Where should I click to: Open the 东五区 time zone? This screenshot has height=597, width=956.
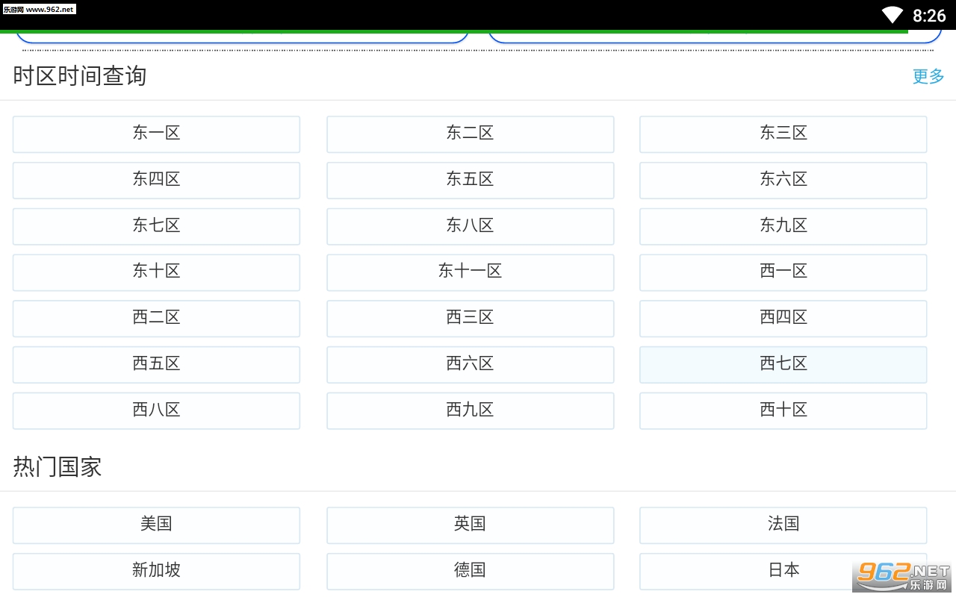point(470,180)
